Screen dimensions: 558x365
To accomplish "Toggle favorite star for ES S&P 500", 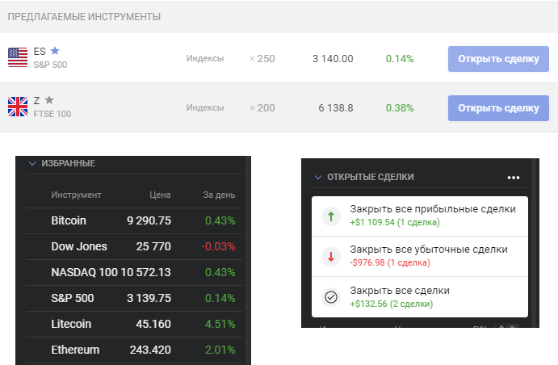I will [x=55, y=51].
